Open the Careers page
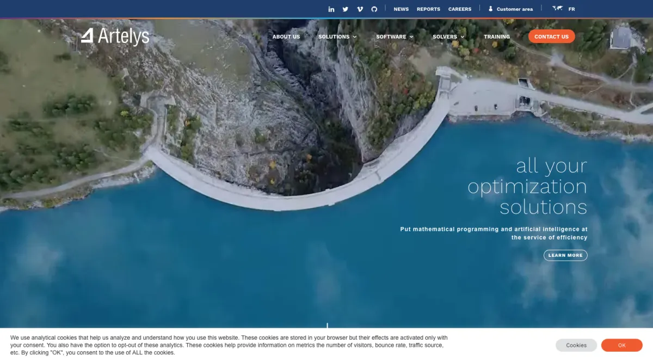Image resolution: width=653 pixels, height=362 pixels. pyautogui.click(x=460, y=9)
